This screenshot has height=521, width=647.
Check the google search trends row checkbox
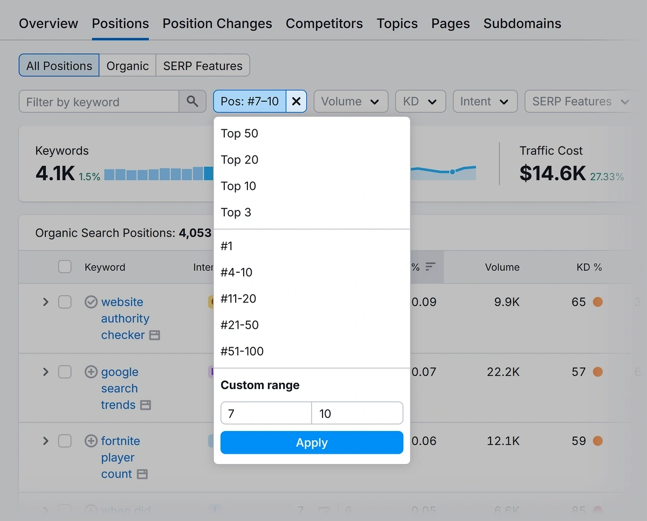tap(65, 372)
